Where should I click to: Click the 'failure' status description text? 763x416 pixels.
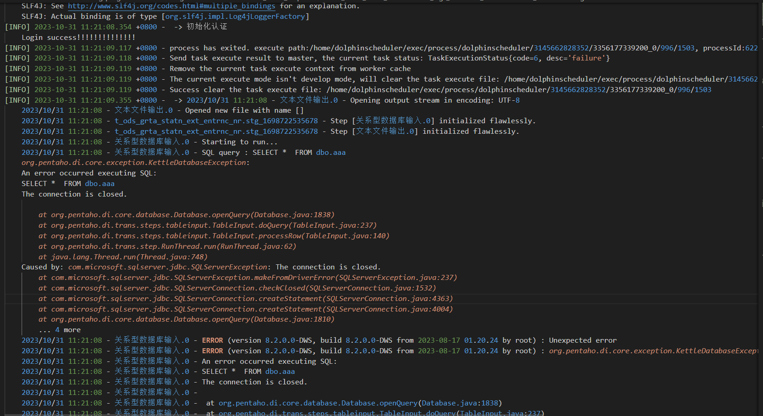point(587,58)
